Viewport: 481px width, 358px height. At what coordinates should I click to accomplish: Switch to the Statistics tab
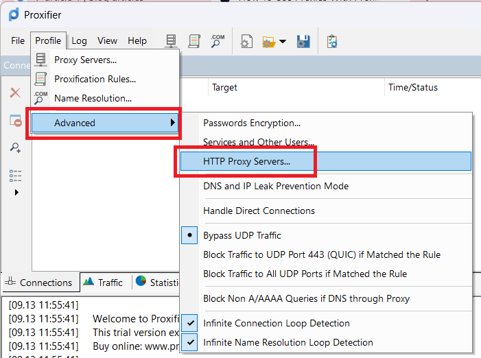coord(157,283)
